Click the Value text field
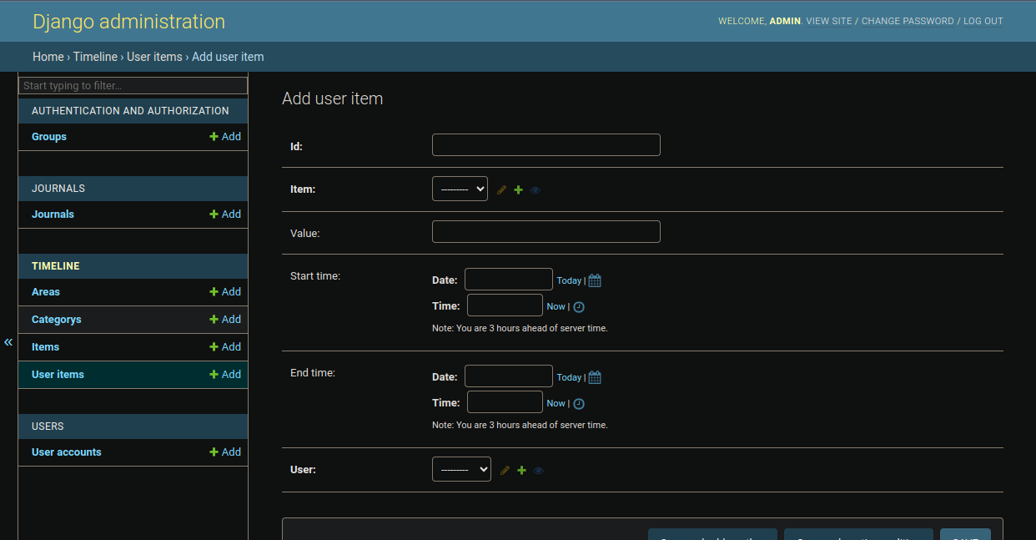This screenshot has width=1036, height=540. click(x=546, y=232)
